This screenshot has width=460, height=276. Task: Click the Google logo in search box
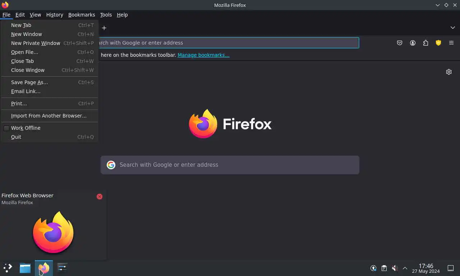coord(111,165)
